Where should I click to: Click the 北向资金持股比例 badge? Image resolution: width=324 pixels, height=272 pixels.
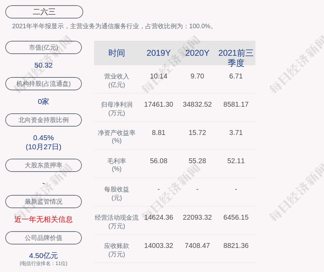pos(43,120)
